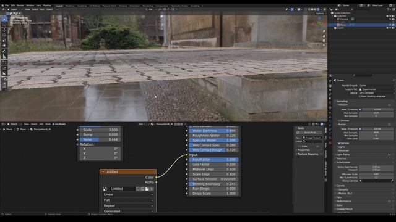The height and width of the screenshot is (222, 396).
Task: Open the Render properties tab icon
Action: 330,86
